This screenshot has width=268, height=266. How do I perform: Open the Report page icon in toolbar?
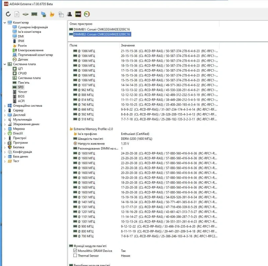coord(17,14)
